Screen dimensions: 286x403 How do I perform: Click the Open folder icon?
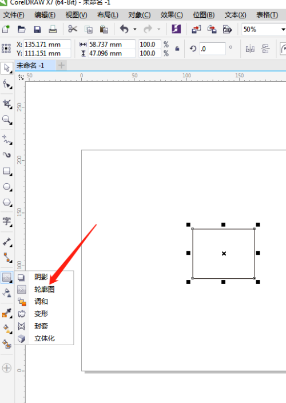pos(21,29)
